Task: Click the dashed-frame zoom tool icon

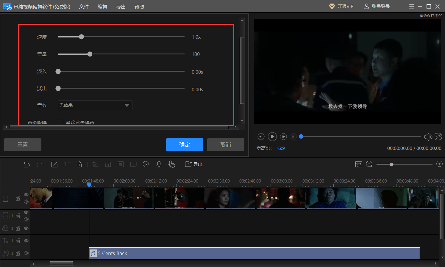Action: [x=108, y=164]
